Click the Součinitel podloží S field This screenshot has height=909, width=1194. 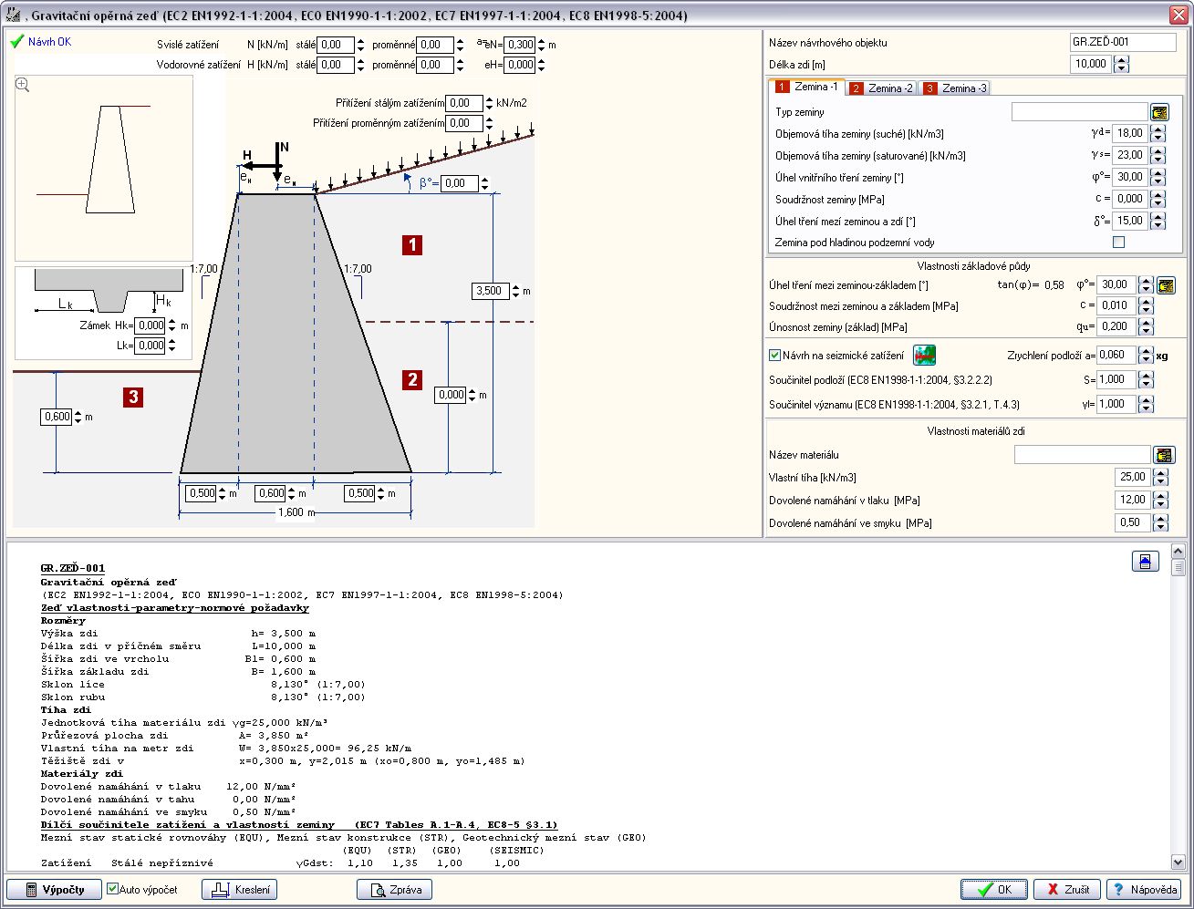(1116, 379)
